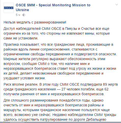Image resolution: width=121 pixels, height=123 pixels.
Task: Click the sentence beginning Мирные жители регулярно
Action: 60,68
